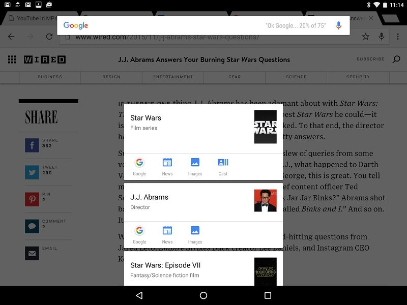
Task: Tap the battery status icon
Action: pyautogui.click(x=385, y=5)
